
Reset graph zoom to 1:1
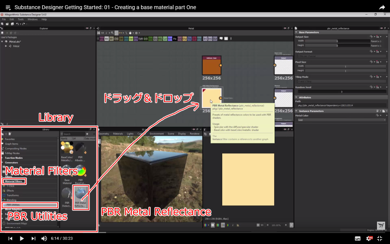(x=102, y=33)
